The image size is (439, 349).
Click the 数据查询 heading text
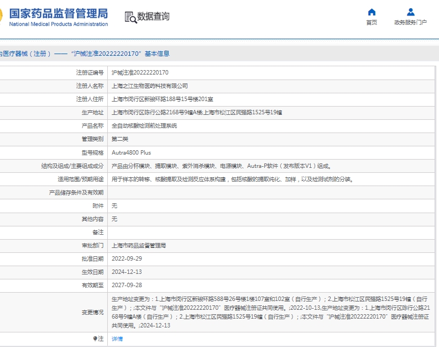(153, 17)
